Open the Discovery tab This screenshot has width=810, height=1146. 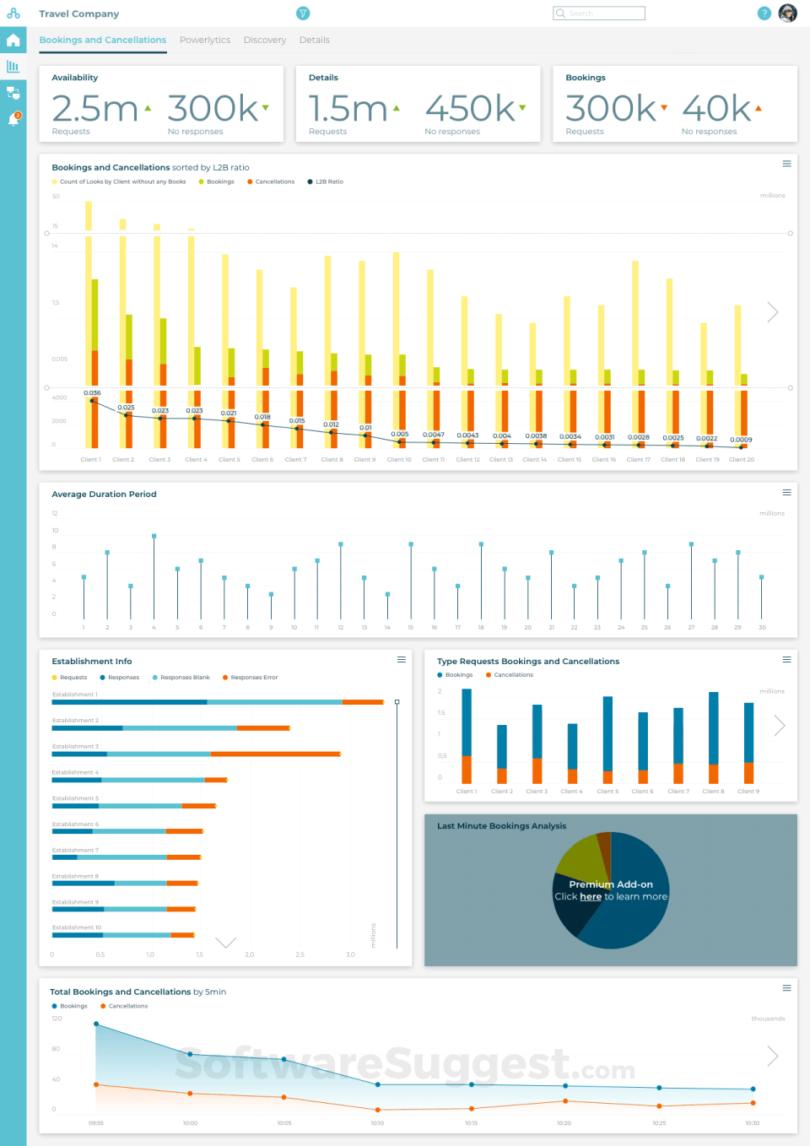click(264, 40)
